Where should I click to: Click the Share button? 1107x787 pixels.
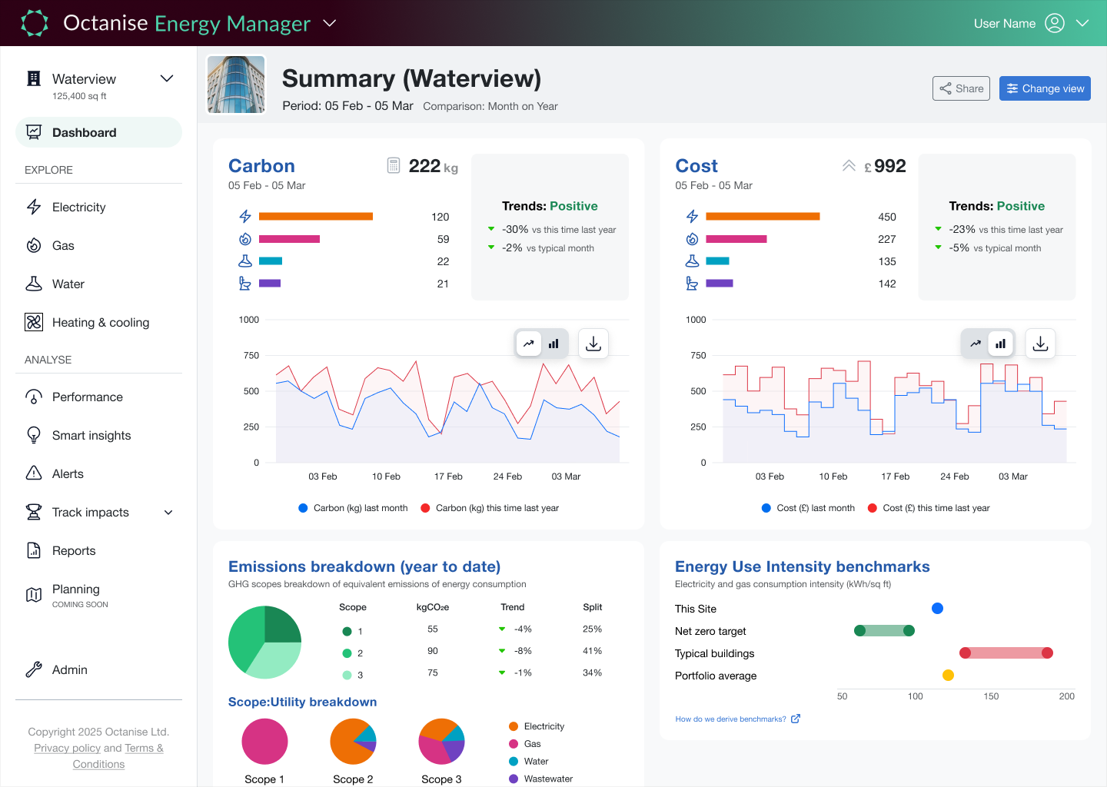[961, 88]
